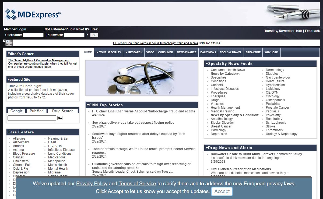Open the pizza delivery guy story

pos(133,123)
